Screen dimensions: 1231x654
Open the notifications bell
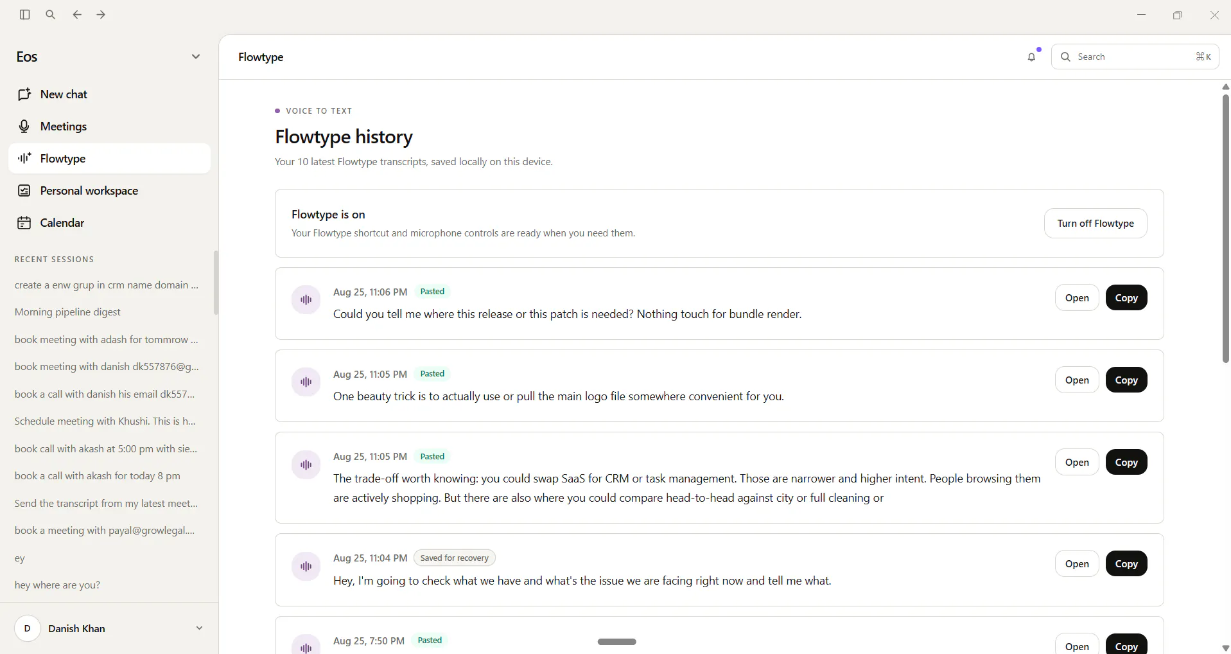pos(1031,57)
